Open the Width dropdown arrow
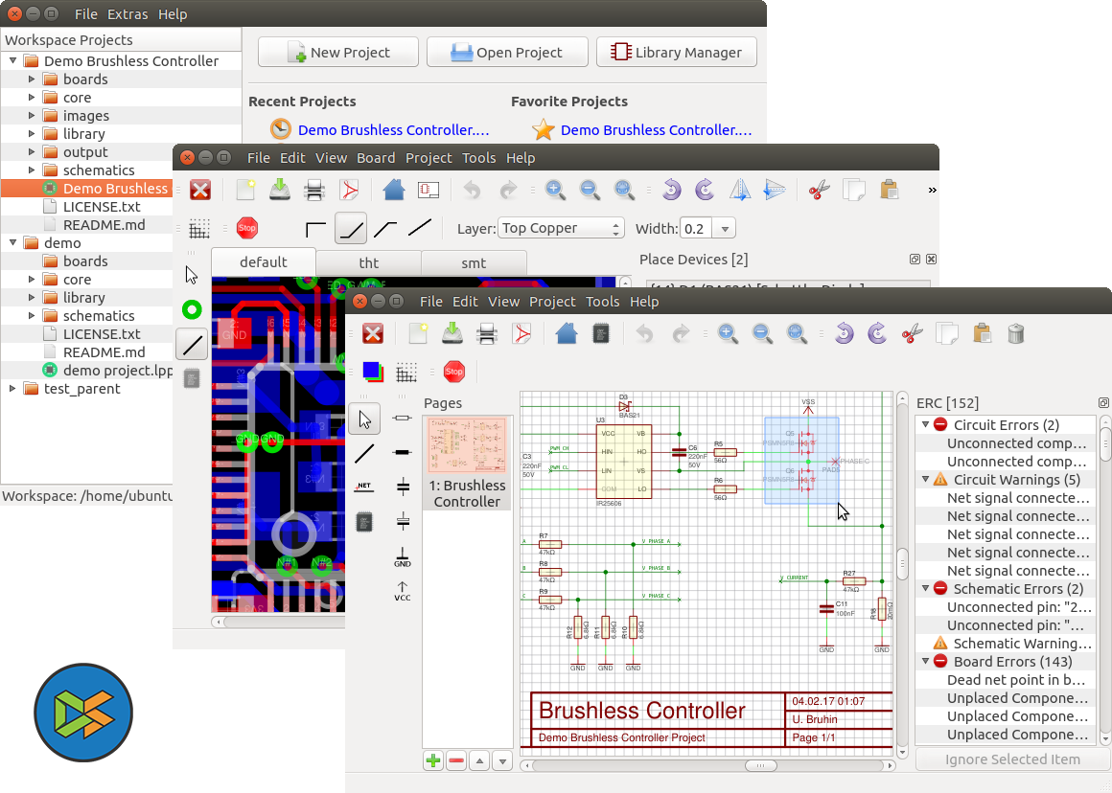The width and height of the screenshot is (1112, 793). coord(724,228)
